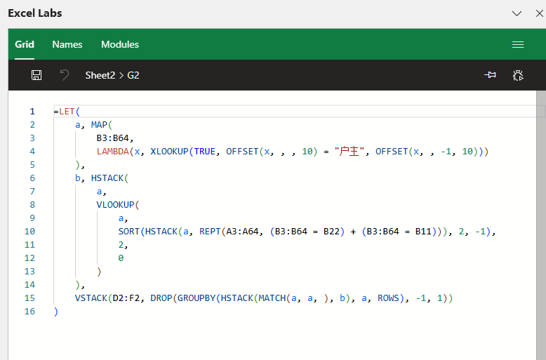Click the undo arrow icon
Screen dimensions: 546x360
pos(65,75)
